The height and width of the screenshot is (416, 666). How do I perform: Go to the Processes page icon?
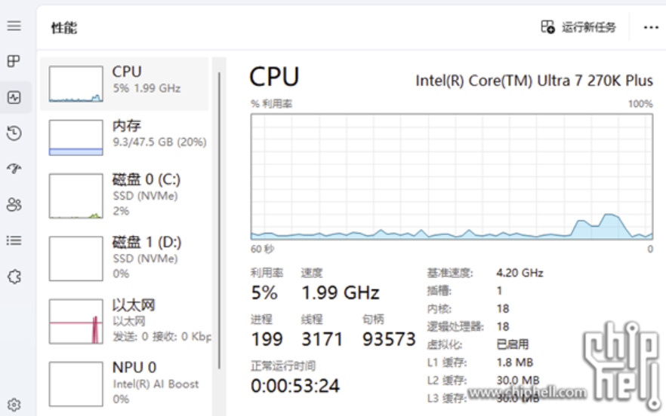(14, 62)
